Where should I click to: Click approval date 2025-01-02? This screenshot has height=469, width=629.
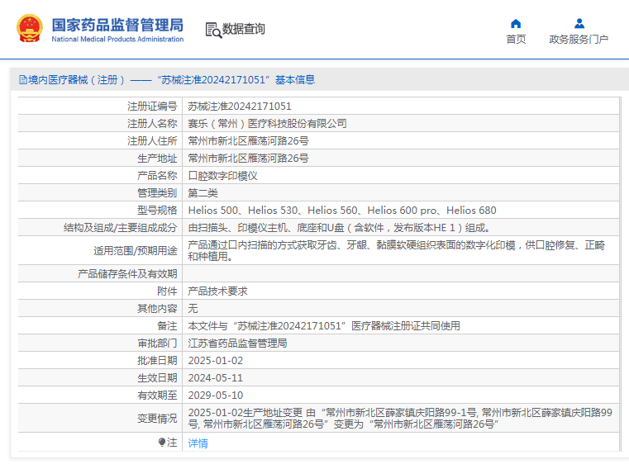216,360
